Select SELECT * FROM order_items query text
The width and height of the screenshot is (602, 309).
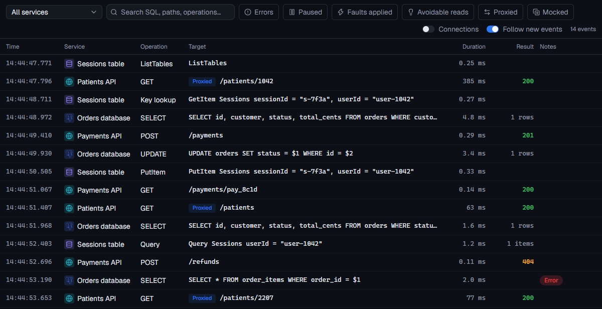274,280
